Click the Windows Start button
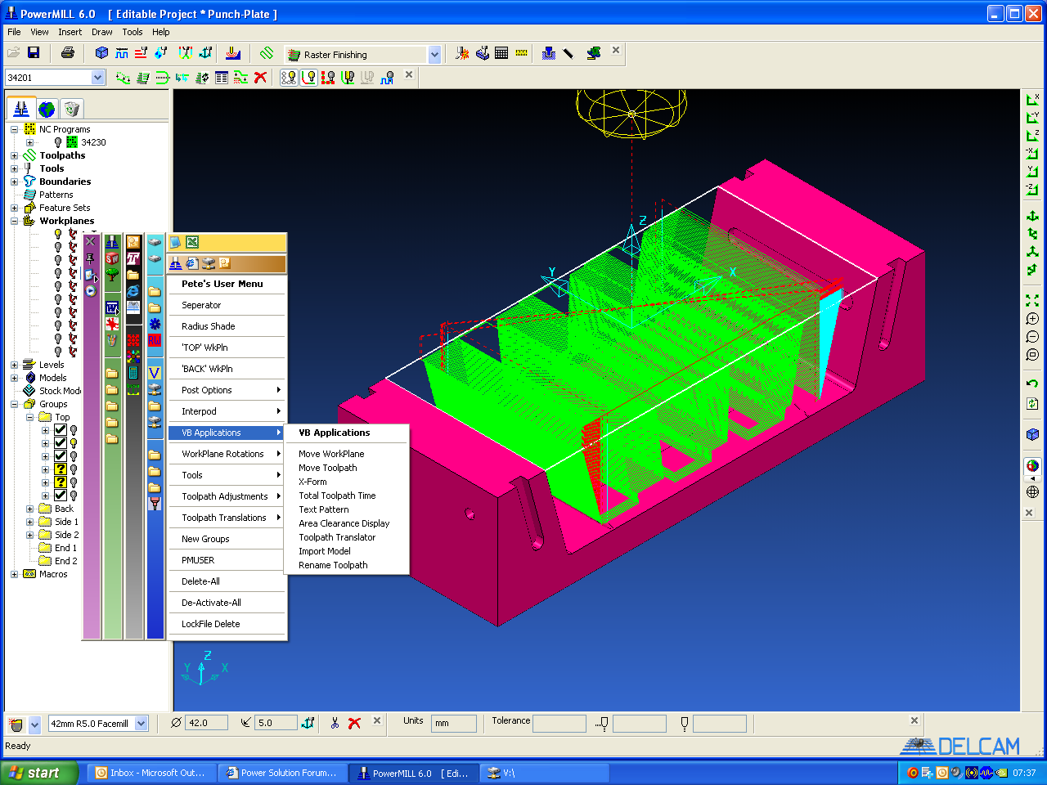This screenshot has height=785, width=1047. 39,773
